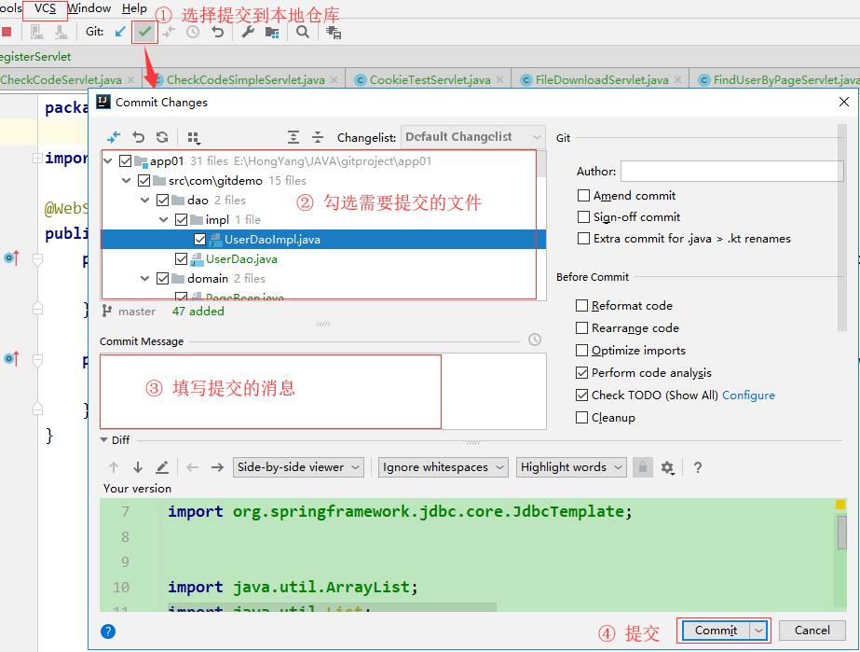This screenshot has width=860, height=652.
Task: Open Highlight words dropdown
Action: pyautogui.click(x=571, y=467)
